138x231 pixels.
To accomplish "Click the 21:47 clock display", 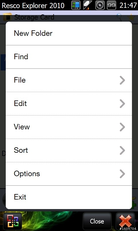I will pyautogui.click(x=128, y=5).
